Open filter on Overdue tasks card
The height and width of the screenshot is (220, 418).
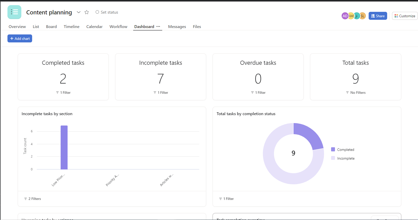(258, 93)
